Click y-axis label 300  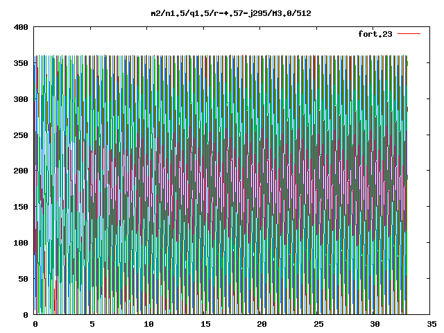(21, 99)
